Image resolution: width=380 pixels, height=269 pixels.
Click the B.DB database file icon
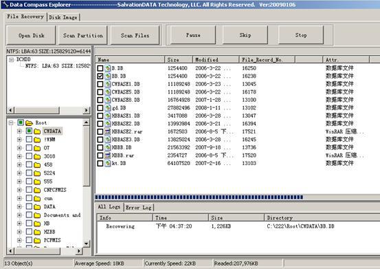click(108, 68)
